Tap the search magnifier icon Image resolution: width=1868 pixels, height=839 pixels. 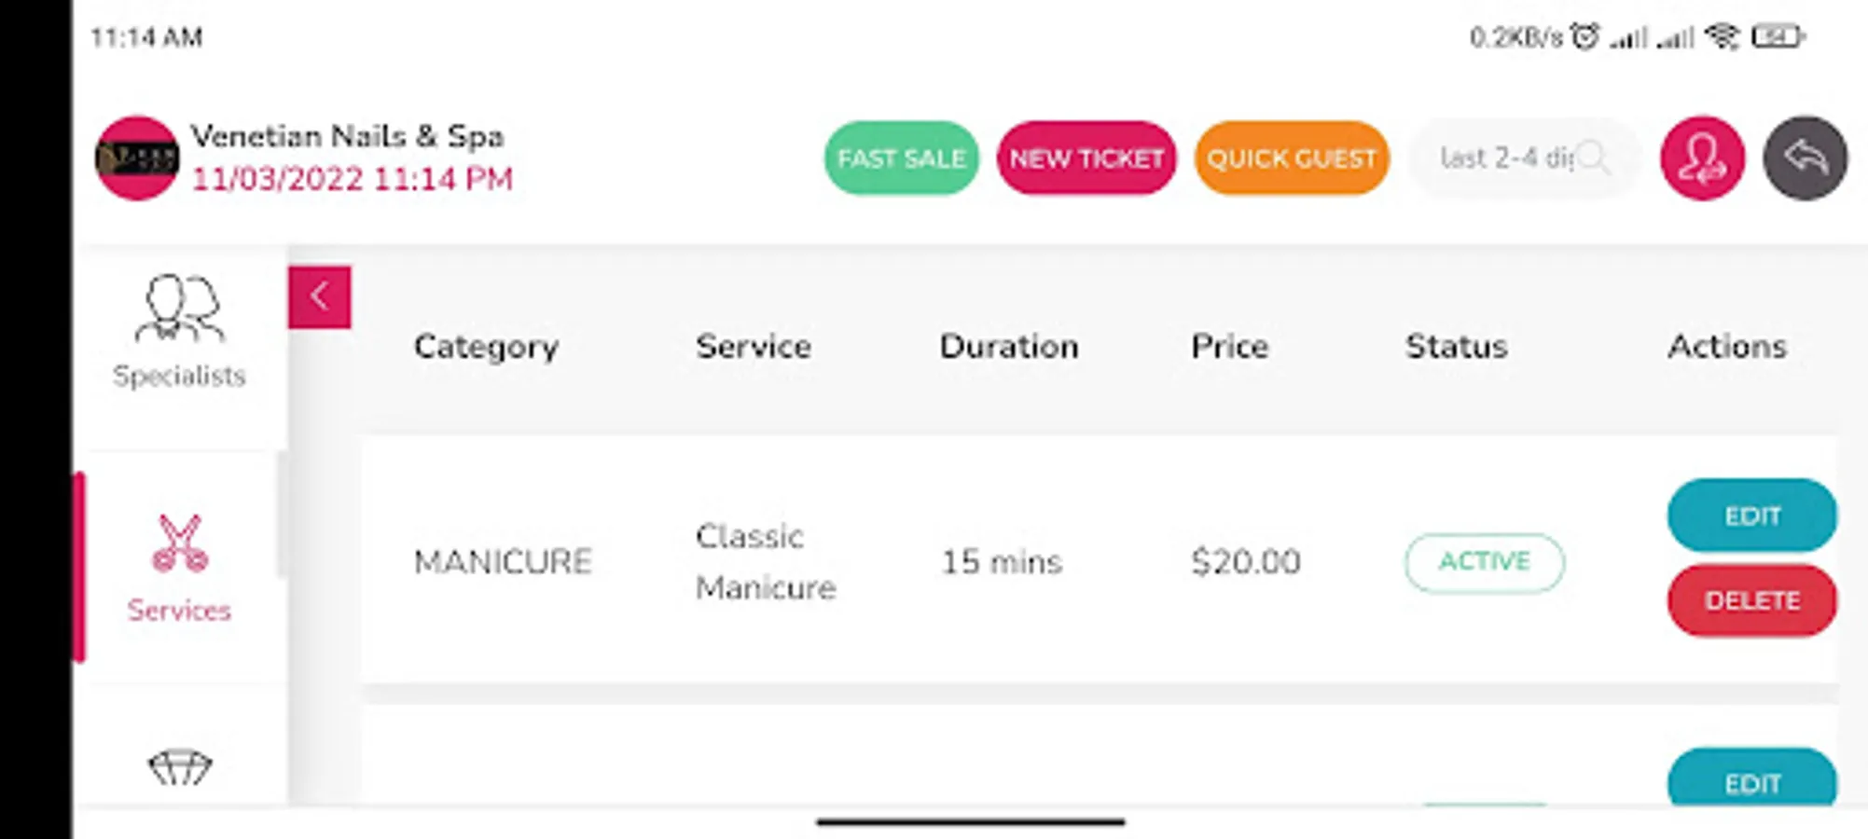point(1594,158)
